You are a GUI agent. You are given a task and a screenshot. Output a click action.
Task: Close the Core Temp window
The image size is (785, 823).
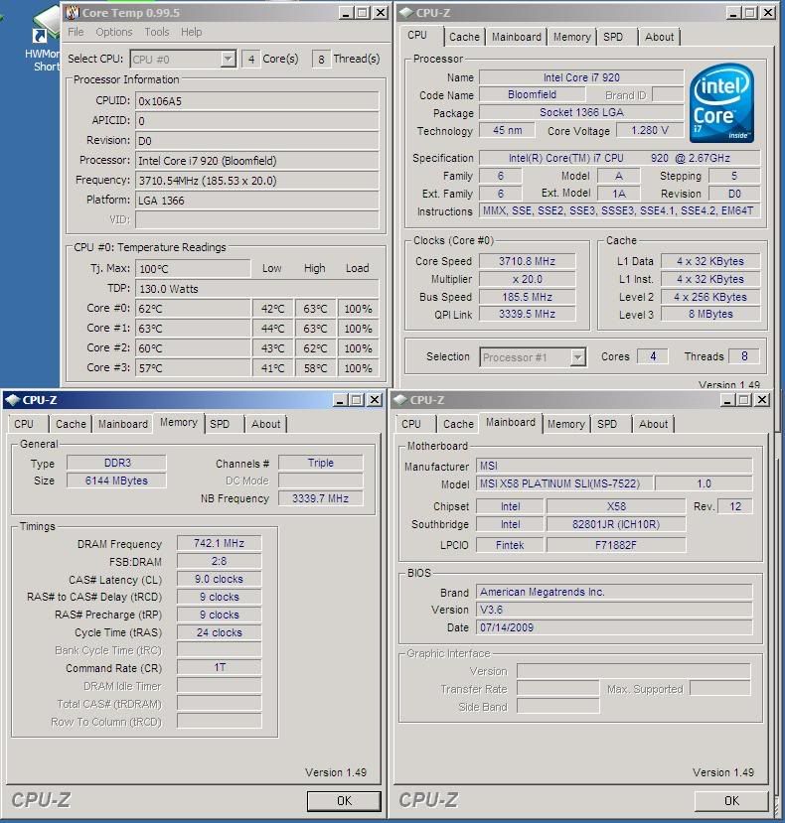(381, 13)
